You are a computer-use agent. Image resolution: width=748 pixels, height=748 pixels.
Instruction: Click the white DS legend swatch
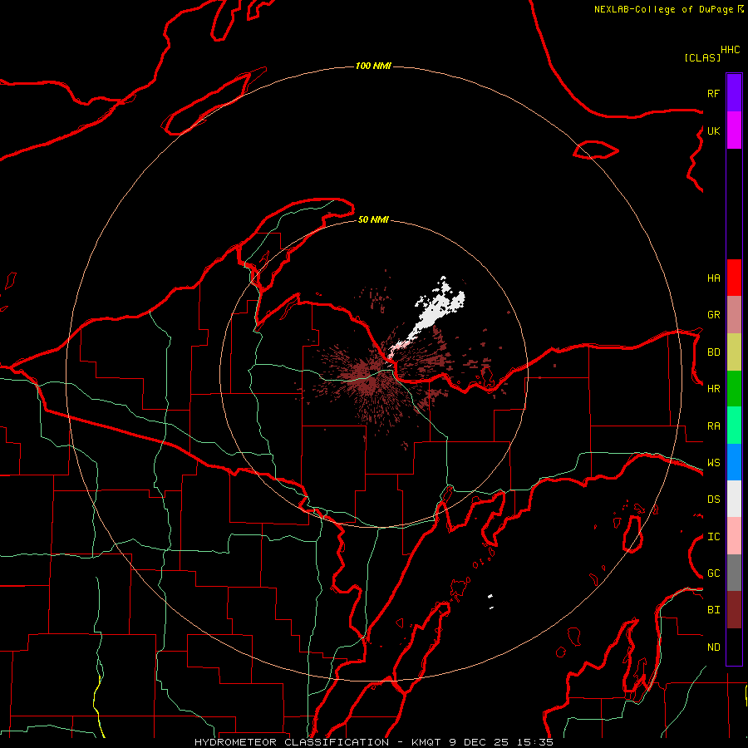(734, 499)
